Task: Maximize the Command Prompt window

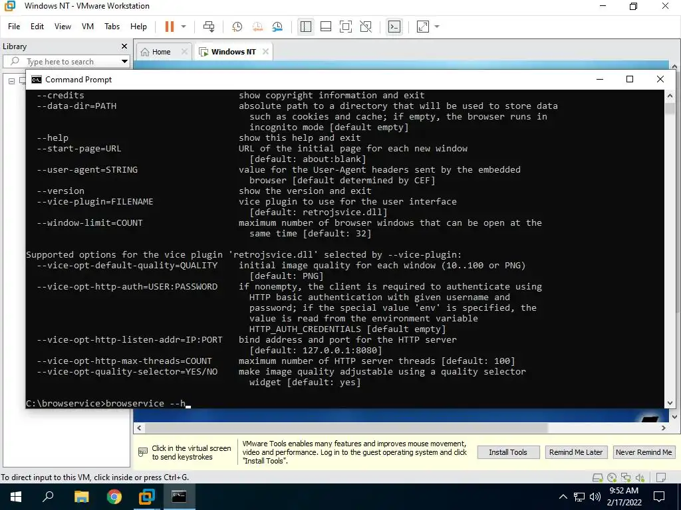Action: [630, 80]
